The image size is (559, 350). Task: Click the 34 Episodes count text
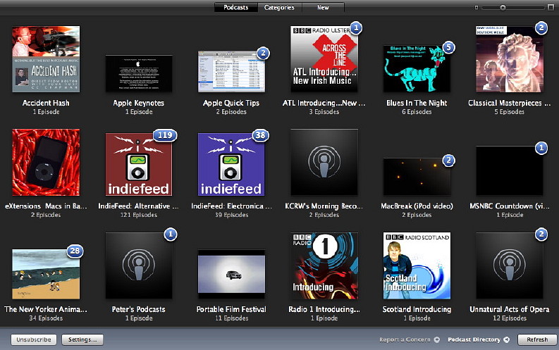click(x=46, y=318)
